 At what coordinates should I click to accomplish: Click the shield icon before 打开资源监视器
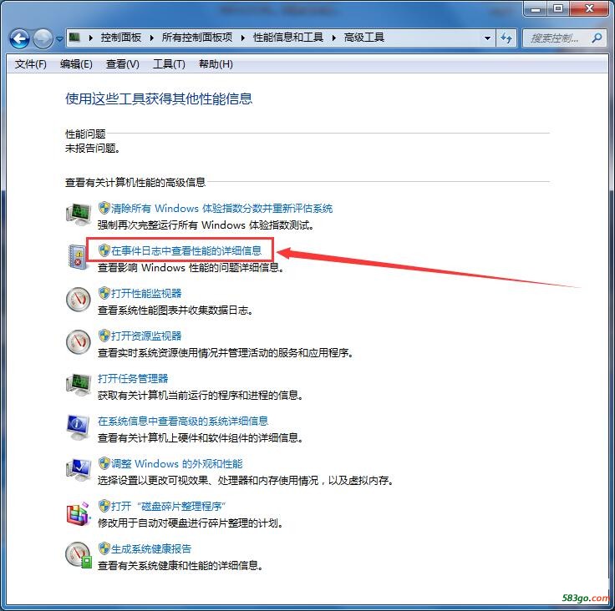coord(104,336)
